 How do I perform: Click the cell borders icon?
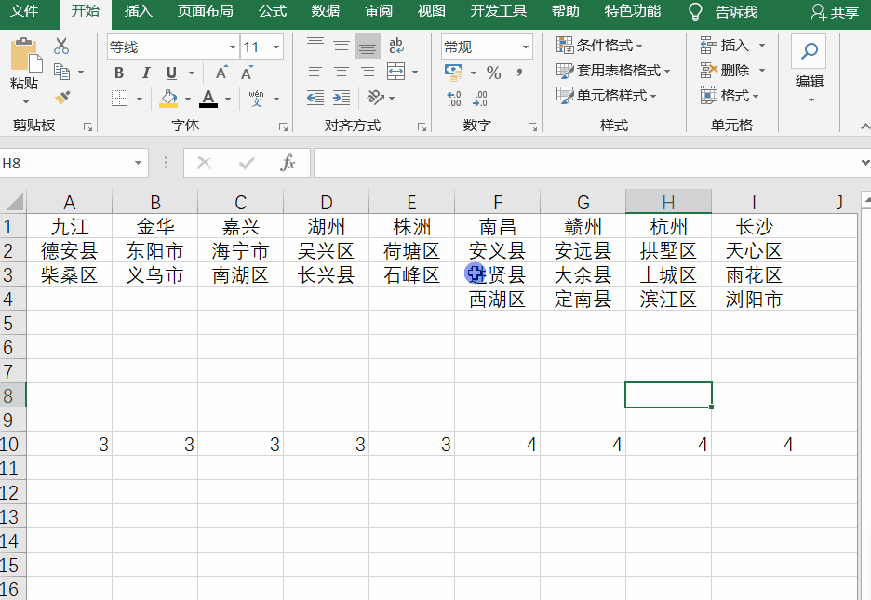pyautogui.click(x=119, y=99)
